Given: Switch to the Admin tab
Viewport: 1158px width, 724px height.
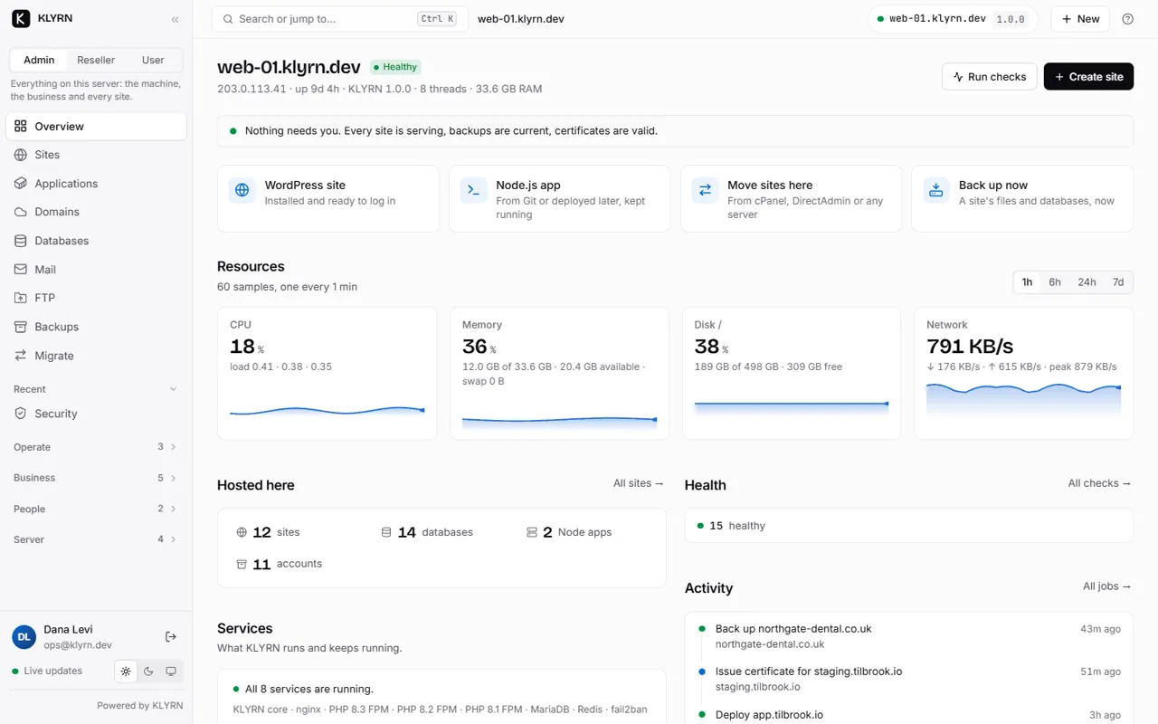Looking at the screenshot, I should 39,60.
